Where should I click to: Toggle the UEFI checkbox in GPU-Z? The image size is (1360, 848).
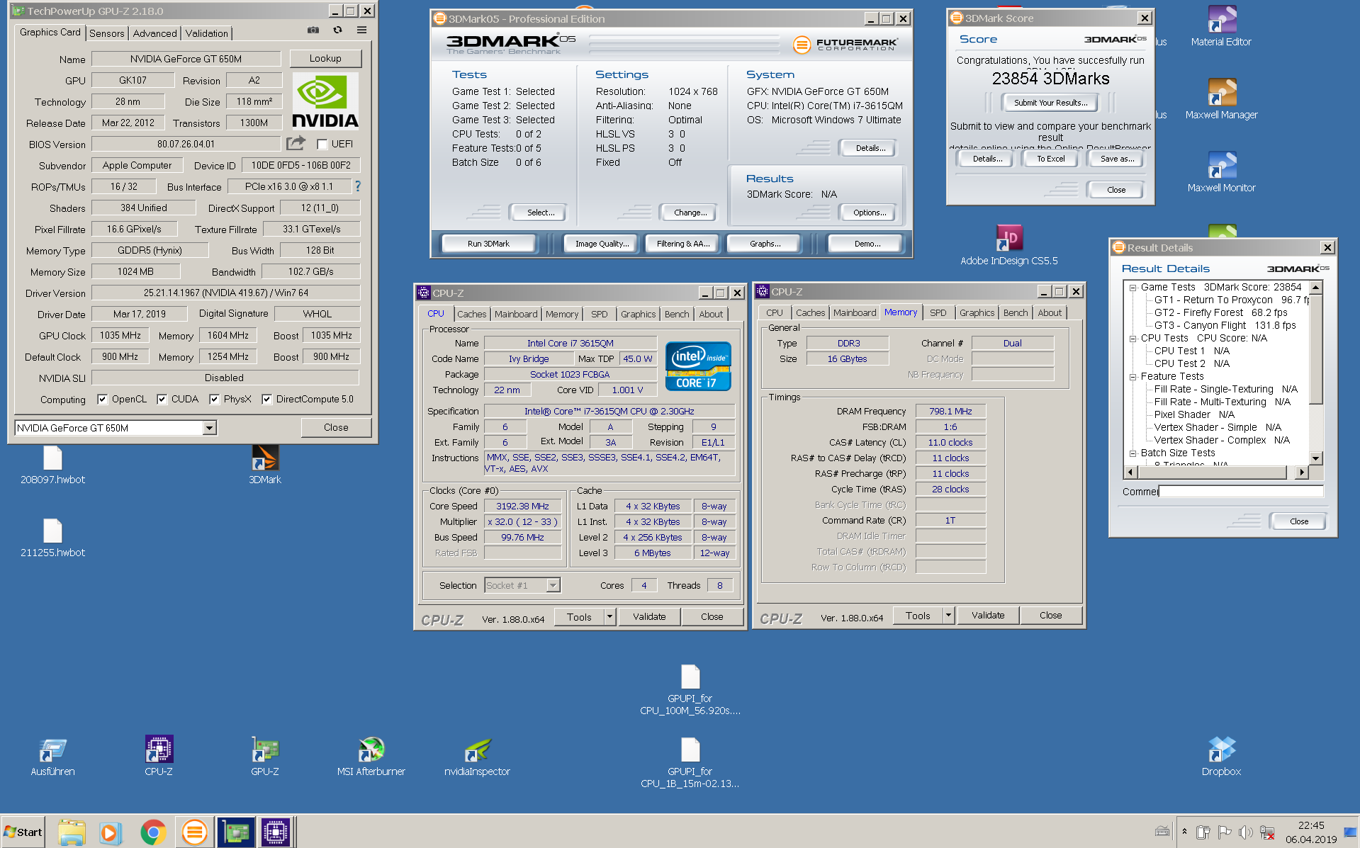[x=322, y=144]
